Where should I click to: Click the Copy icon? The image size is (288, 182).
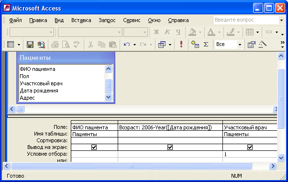101,45
